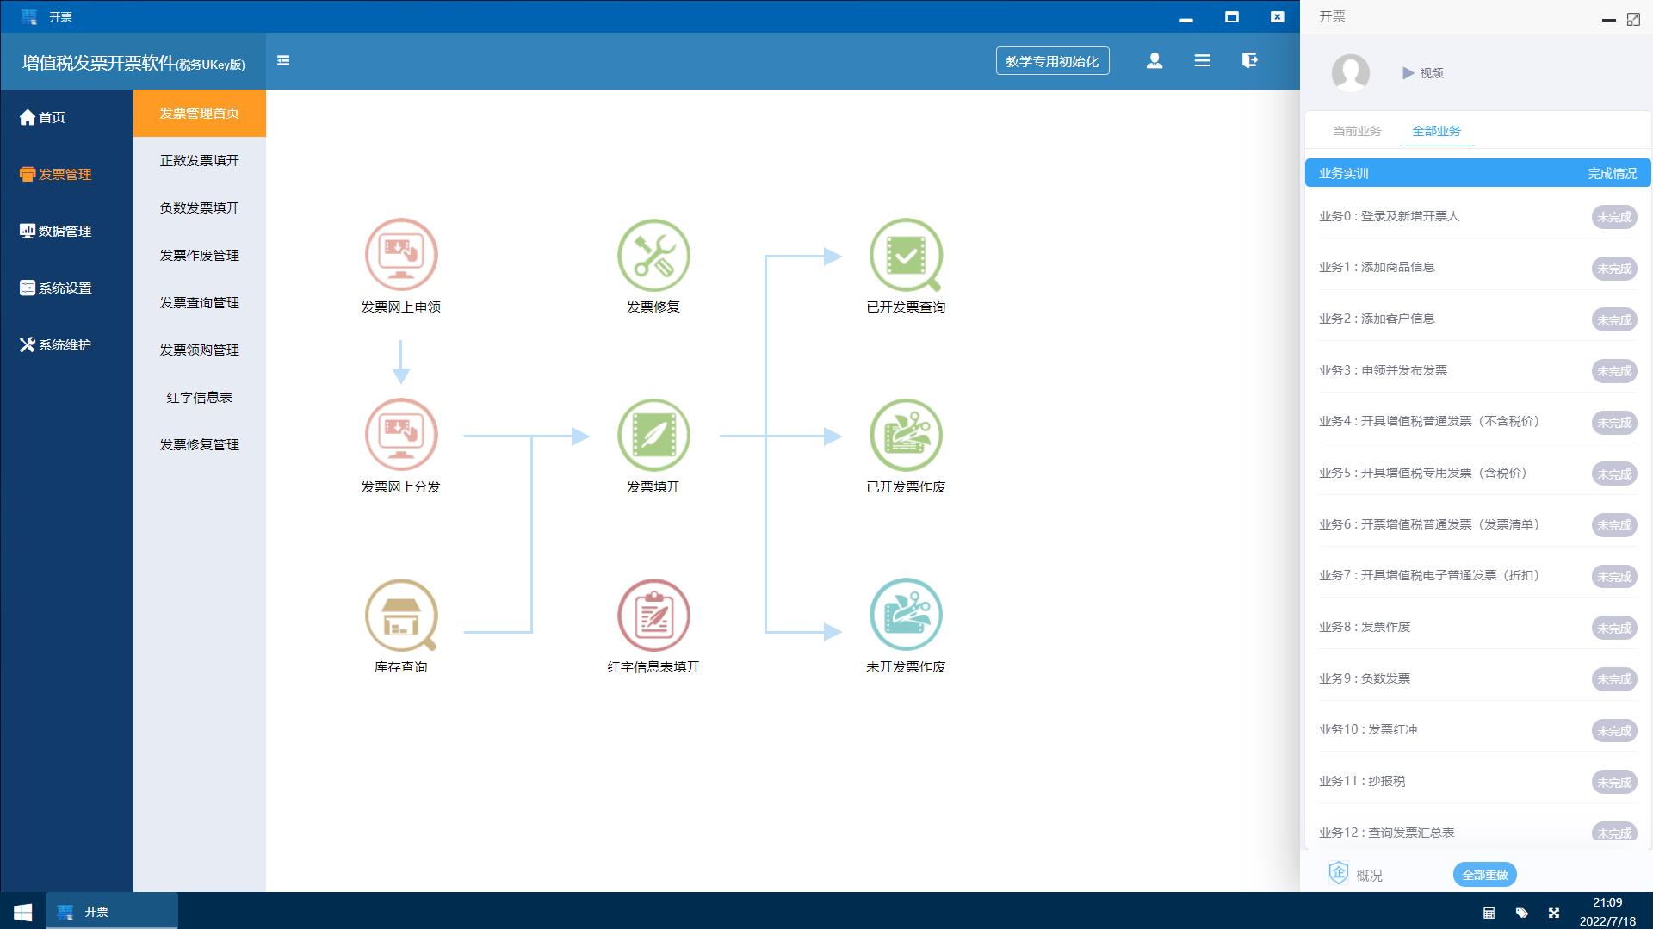This screenshot has width=1653, height=929.
Task: Click the logout exit icon in header
Action: pos(1250,60)
